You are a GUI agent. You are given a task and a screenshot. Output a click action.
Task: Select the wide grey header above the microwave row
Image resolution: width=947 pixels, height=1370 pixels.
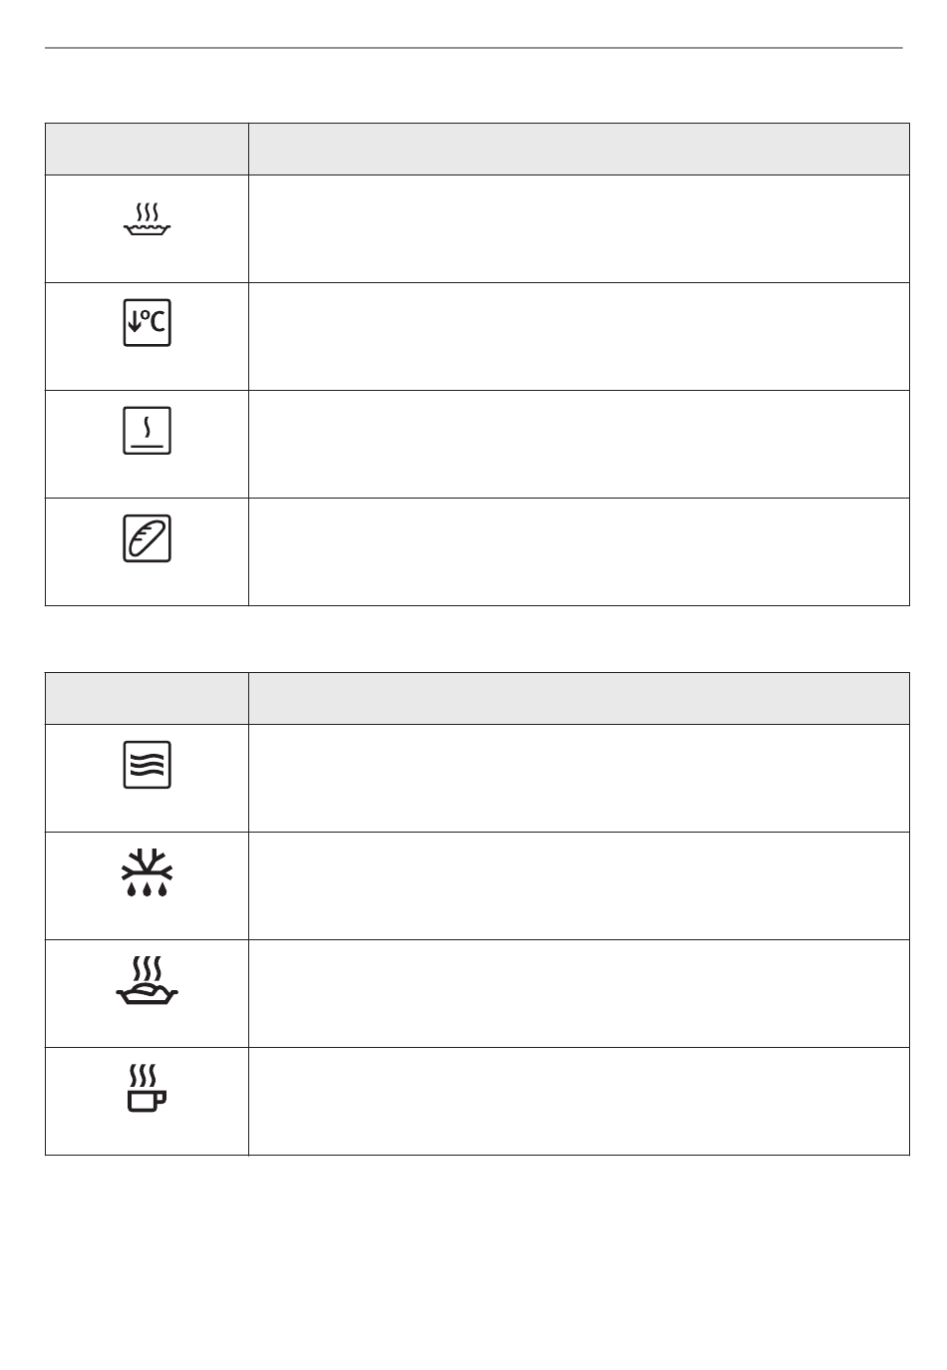click(579, 698)
